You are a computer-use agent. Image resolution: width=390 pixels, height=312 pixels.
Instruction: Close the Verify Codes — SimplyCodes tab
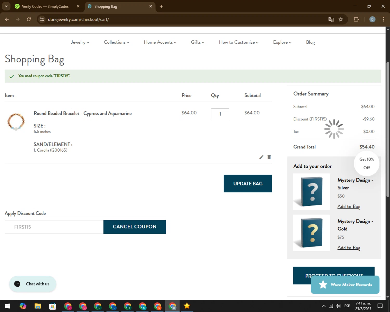point(78,6)
